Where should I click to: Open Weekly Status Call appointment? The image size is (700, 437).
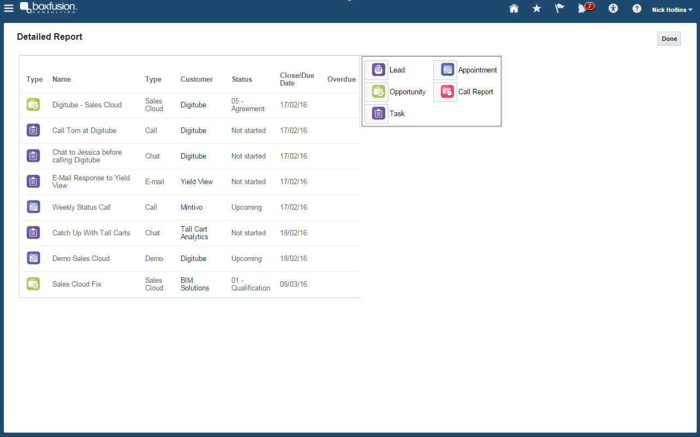click(81, 207)
